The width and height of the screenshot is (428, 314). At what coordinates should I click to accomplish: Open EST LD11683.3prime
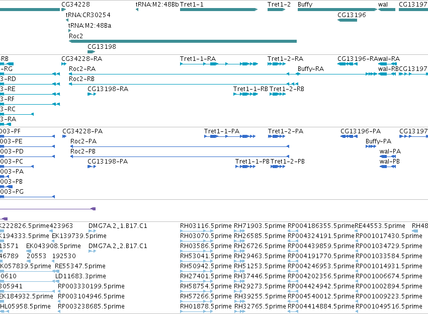[81, 277]
